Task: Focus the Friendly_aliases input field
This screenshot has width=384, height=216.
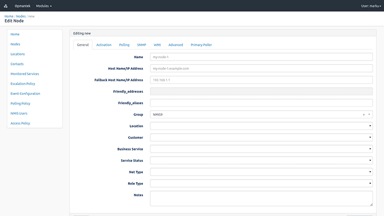Action: pos(261,103)
